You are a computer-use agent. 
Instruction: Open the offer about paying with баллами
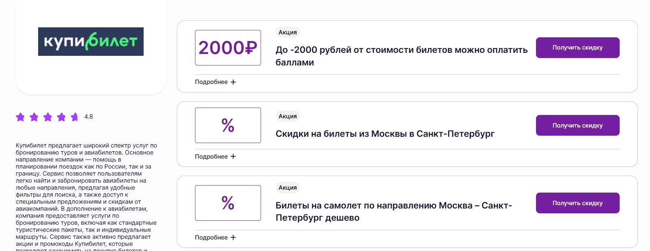(402, 55)
